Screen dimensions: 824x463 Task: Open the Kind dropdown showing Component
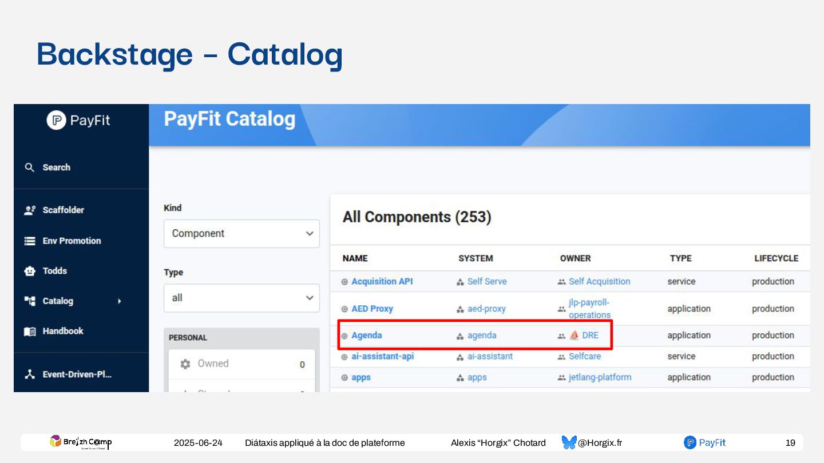click(x=241, y=234)
